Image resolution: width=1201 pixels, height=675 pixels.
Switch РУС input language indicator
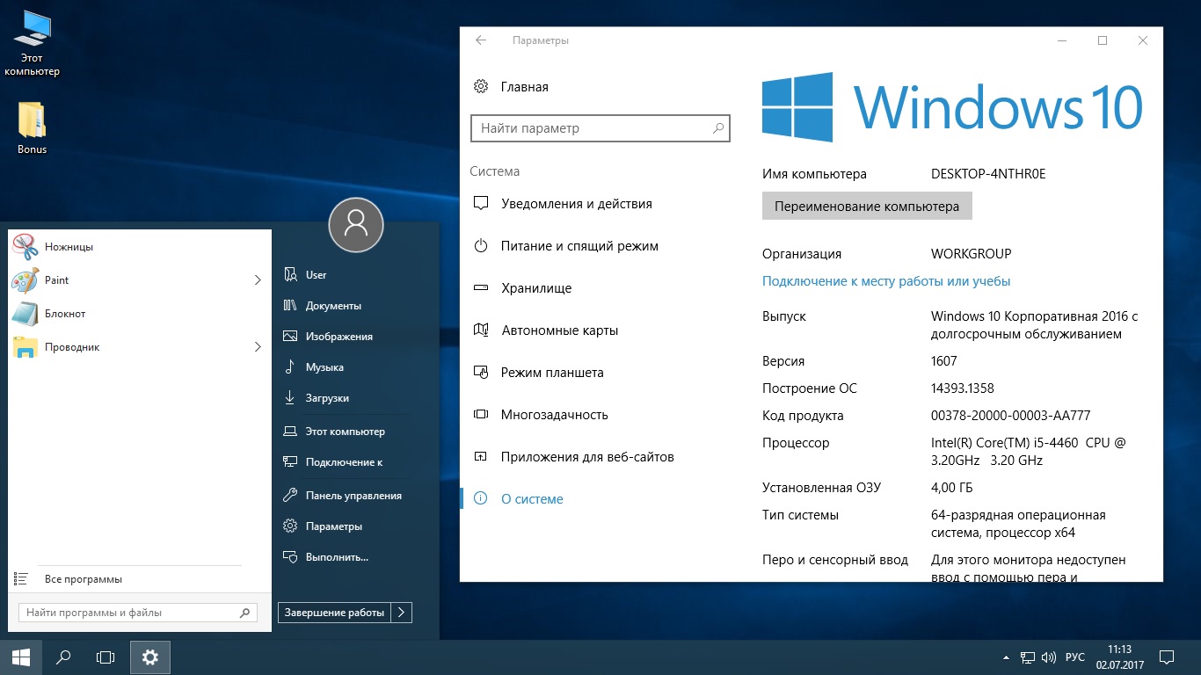point(1075,657)
